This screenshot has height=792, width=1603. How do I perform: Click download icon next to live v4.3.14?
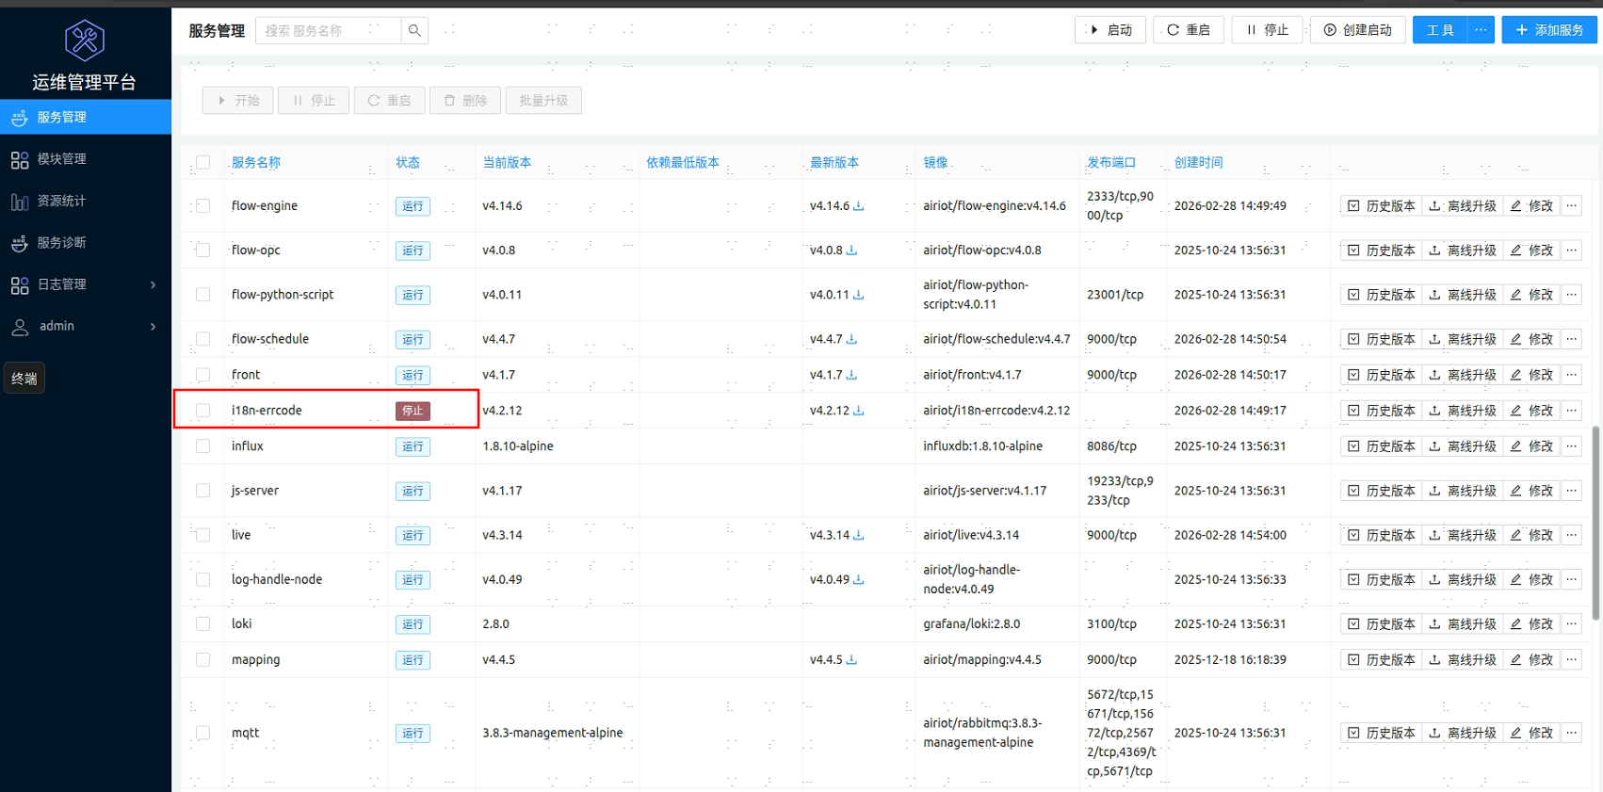point(859,535)
